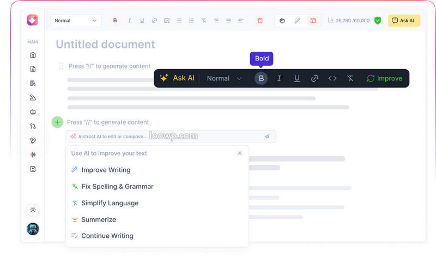This screenshot has width=436, height=258.
Task: View the word count 25,780 /60,000 stats
Action: coord(349,21)
